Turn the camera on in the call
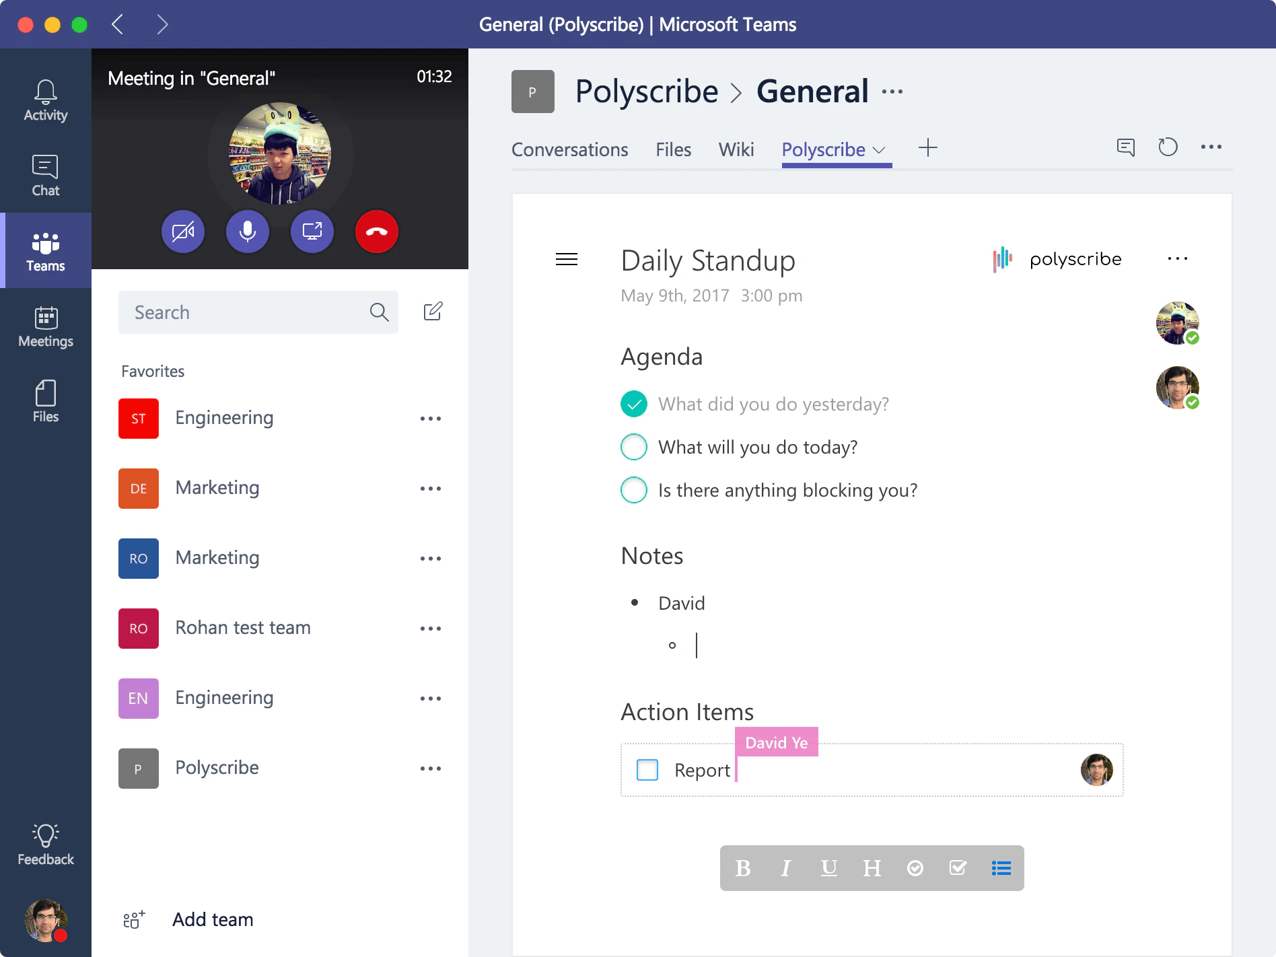The width and height of the screenshot is (1276, 957). [182, 231]
